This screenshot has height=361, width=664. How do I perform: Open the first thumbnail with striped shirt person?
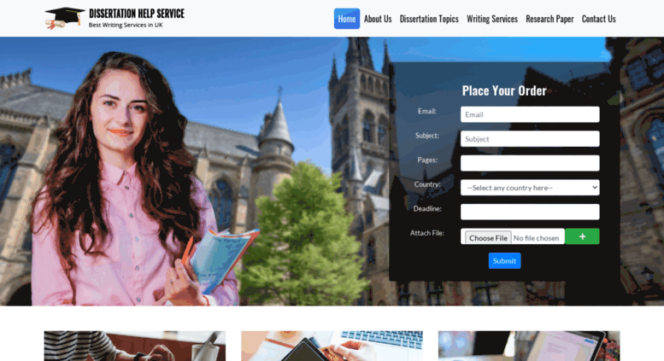(x=135, y=346)
